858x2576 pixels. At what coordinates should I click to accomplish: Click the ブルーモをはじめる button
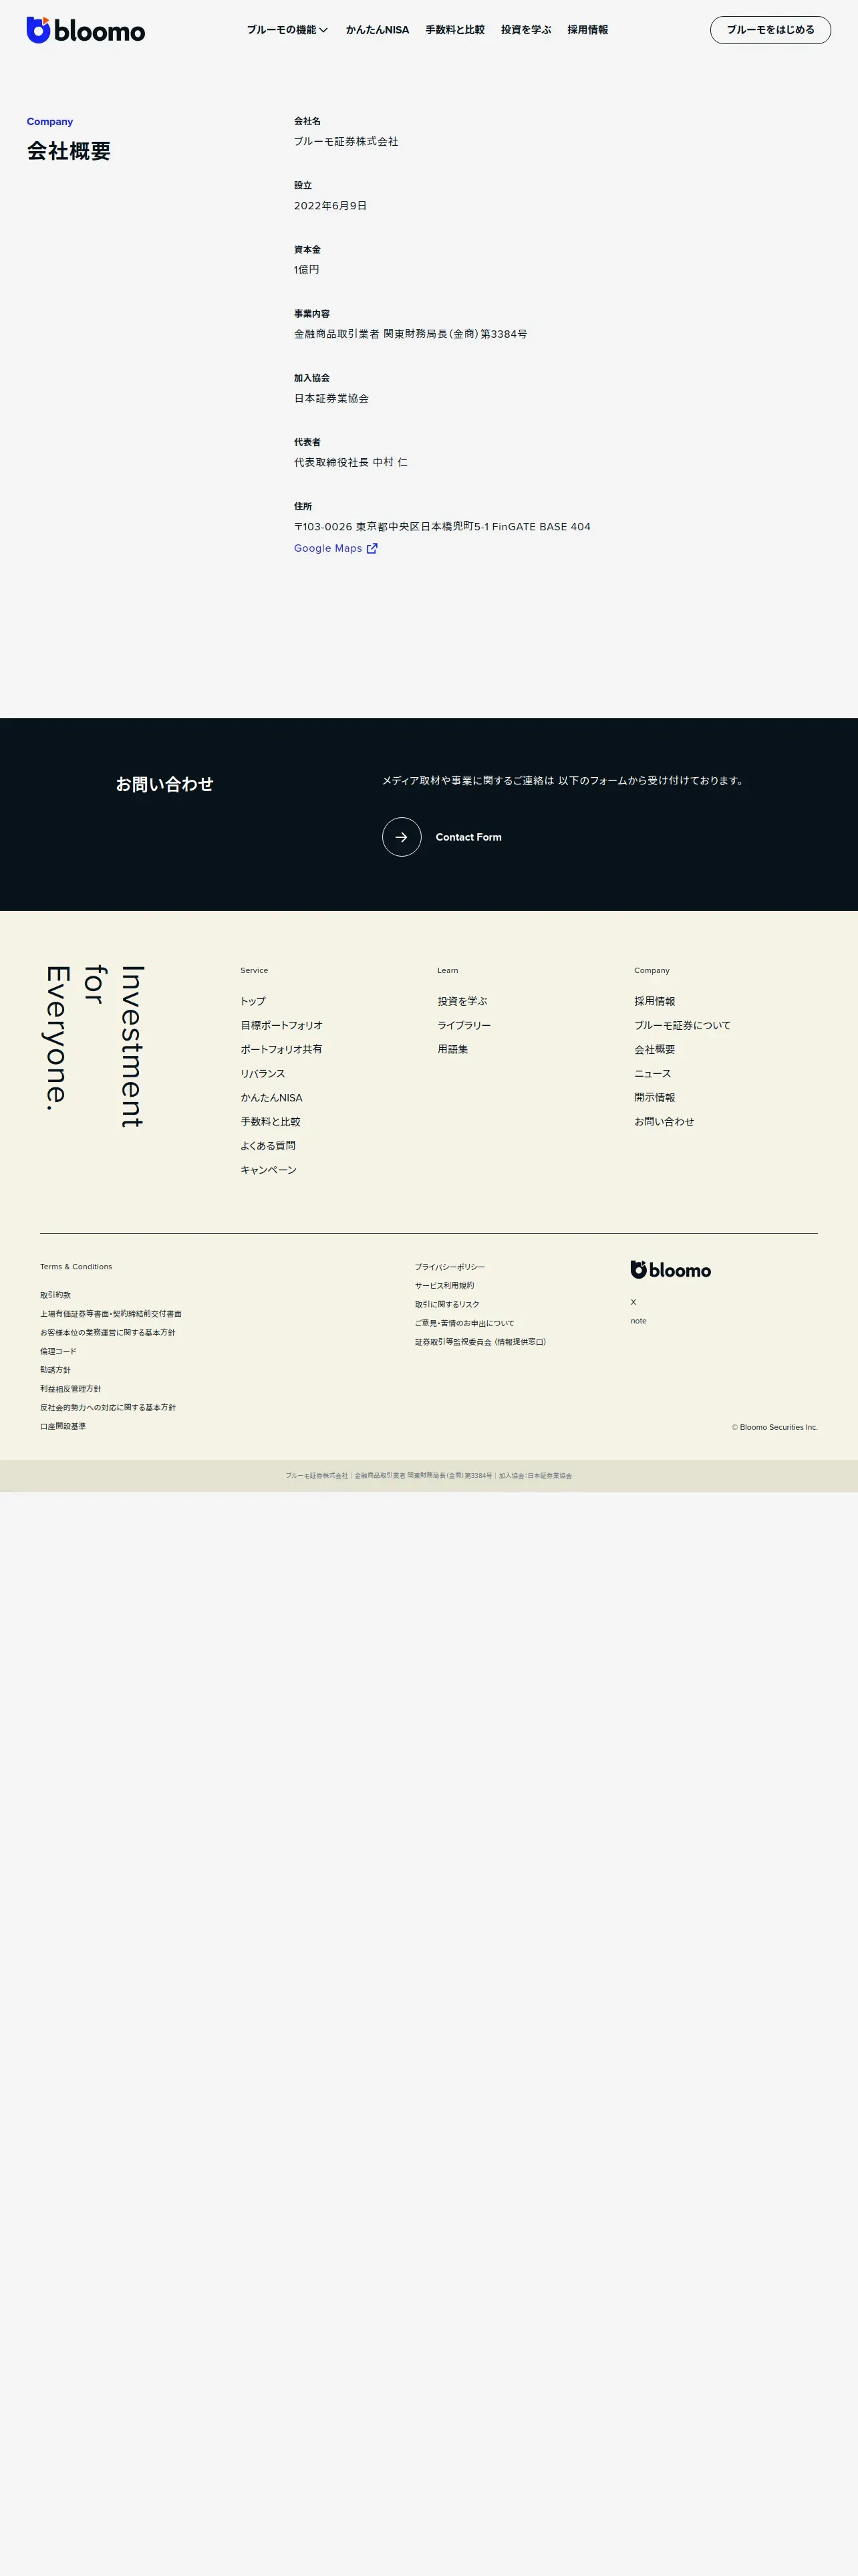pyautogui.click(x=770, y=30)
